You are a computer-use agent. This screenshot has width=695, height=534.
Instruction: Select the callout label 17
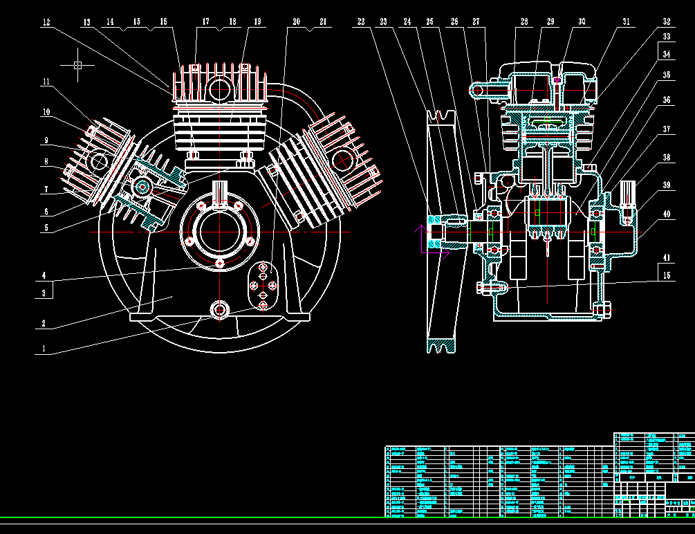point(205,21)
